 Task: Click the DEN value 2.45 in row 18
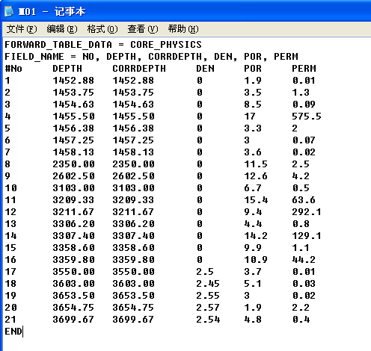tap(208, 284)
